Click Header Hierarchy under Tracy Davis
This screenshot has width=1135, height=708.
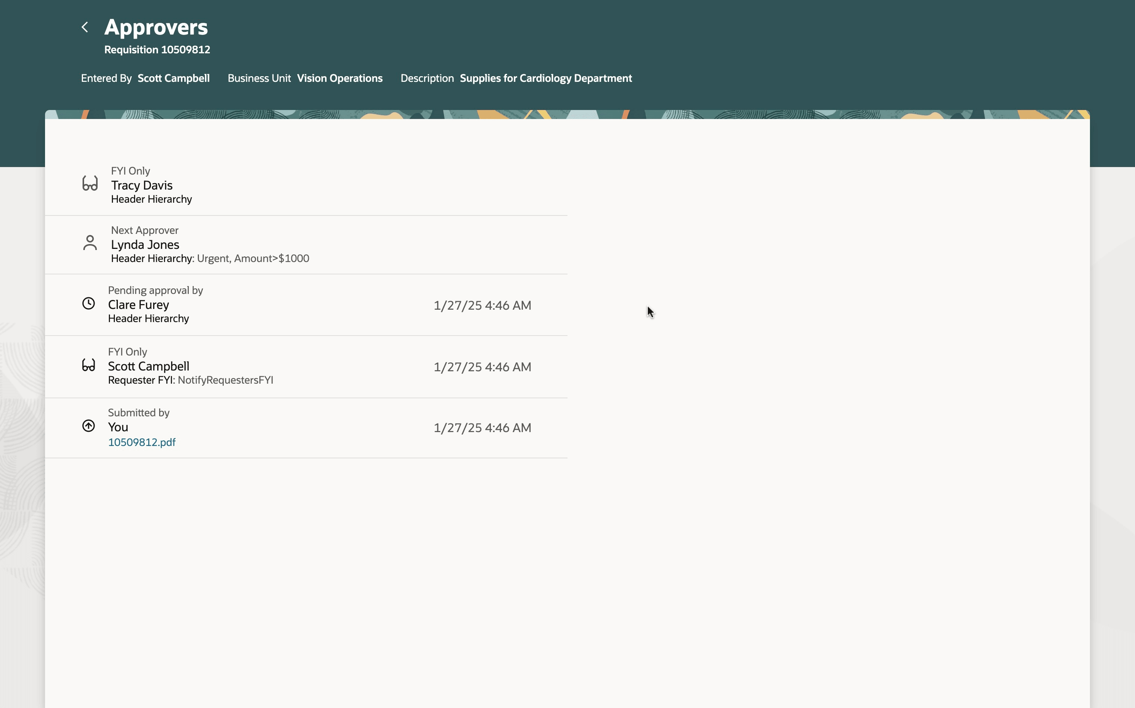click(151, 199)
